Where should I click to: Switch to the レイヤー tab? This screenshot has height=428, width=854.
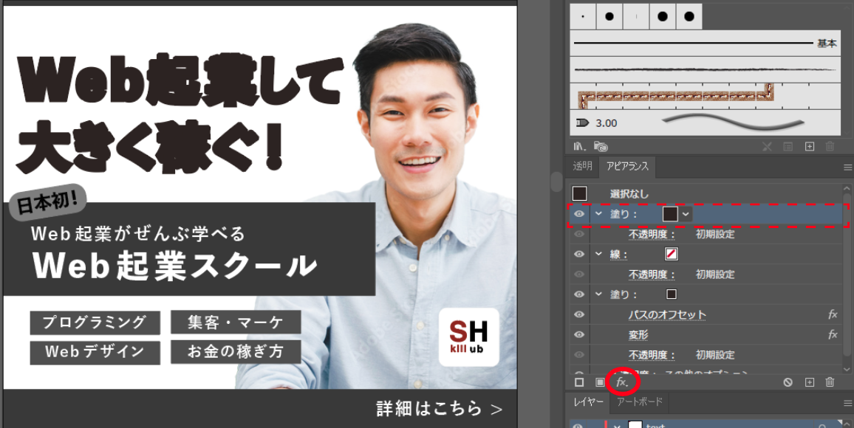click(x=588, y=402)
